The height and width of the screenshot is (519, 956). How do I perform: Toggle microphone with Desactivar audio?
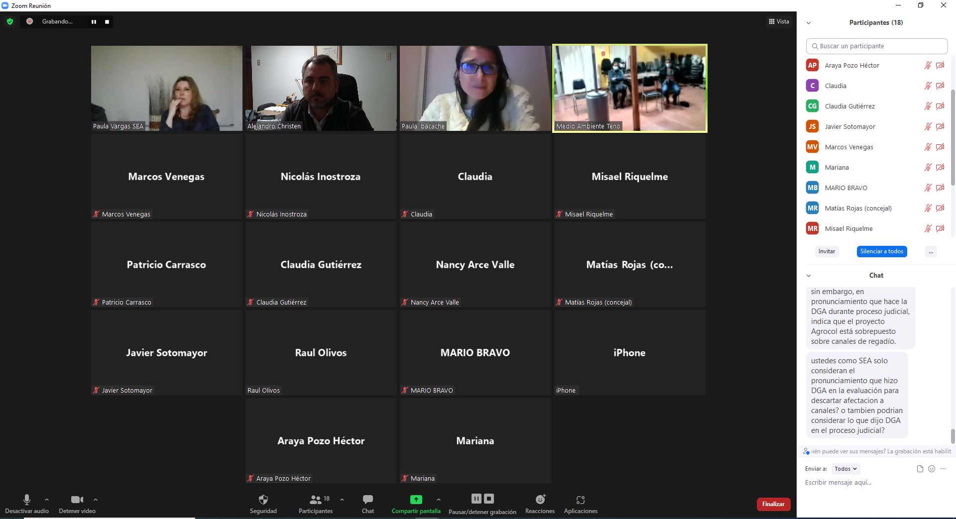(27, 500)
